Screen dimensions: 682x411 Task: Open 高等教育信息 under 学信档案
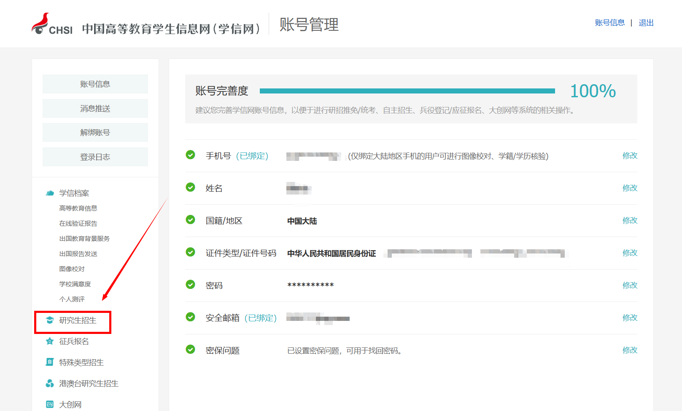pos(78,208)
